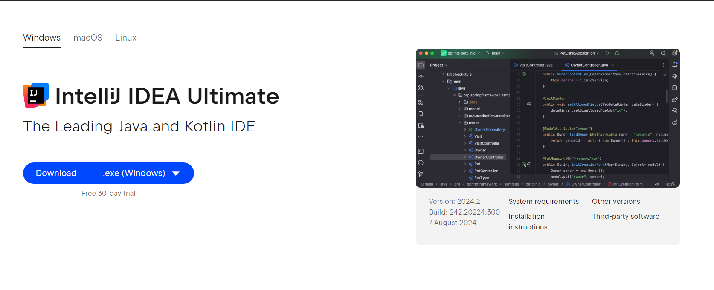
Task: Click the @ gutter icon on line 56
Action: click(529, 104)
